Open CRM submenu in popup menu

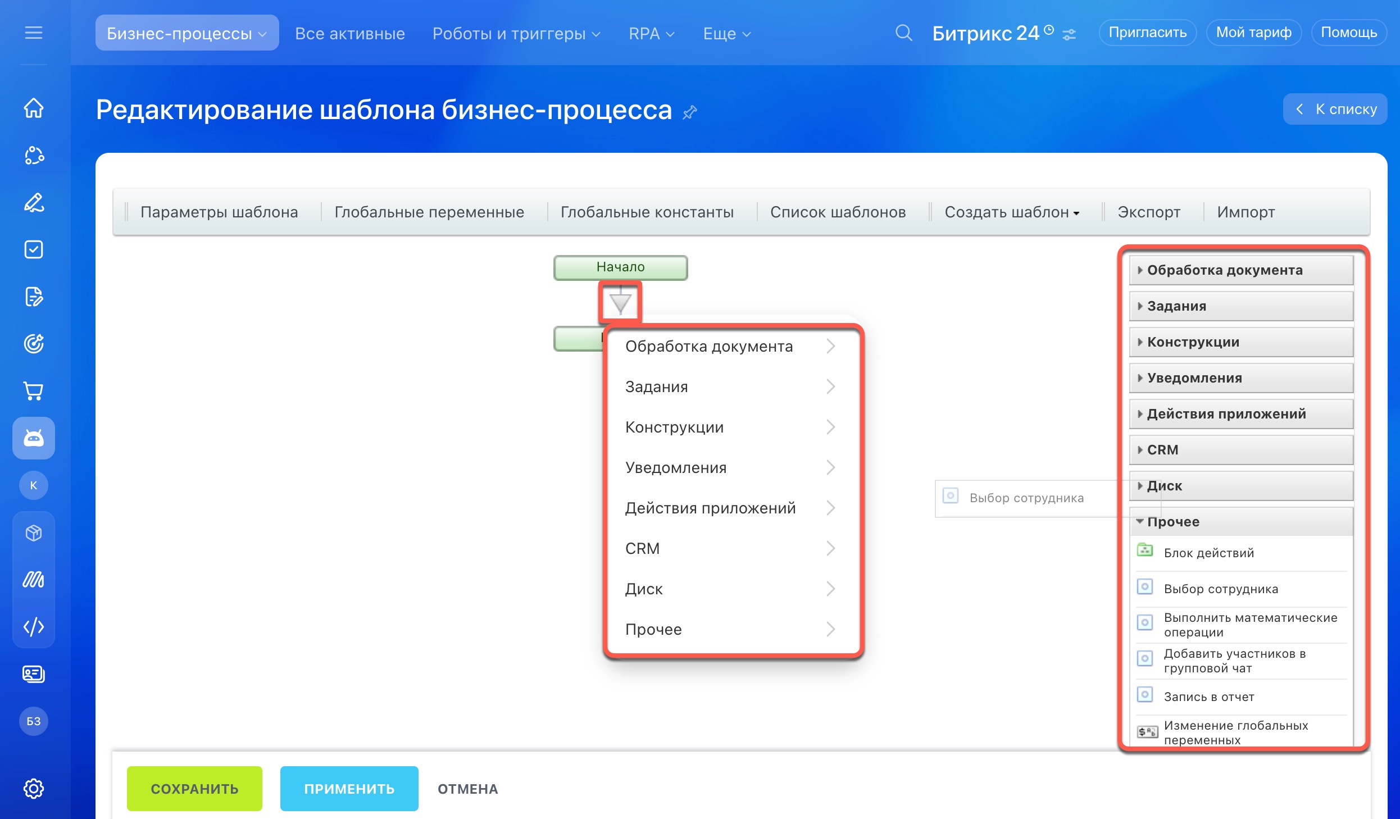tap(732, 549)
